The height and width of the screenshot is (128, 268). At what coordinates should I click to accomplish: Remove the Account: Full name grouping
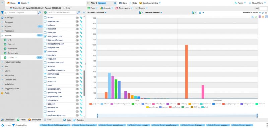coord(142,13)
